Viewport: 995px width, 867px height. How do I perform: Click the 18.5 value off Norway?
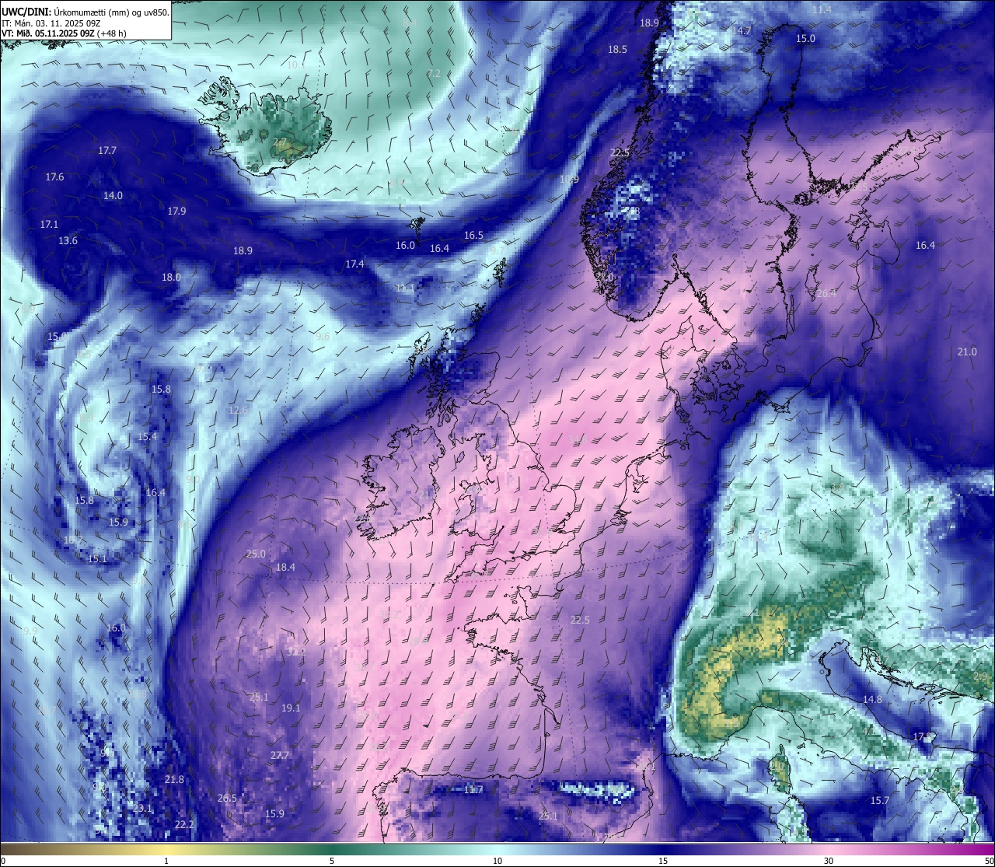click(617, 50)
